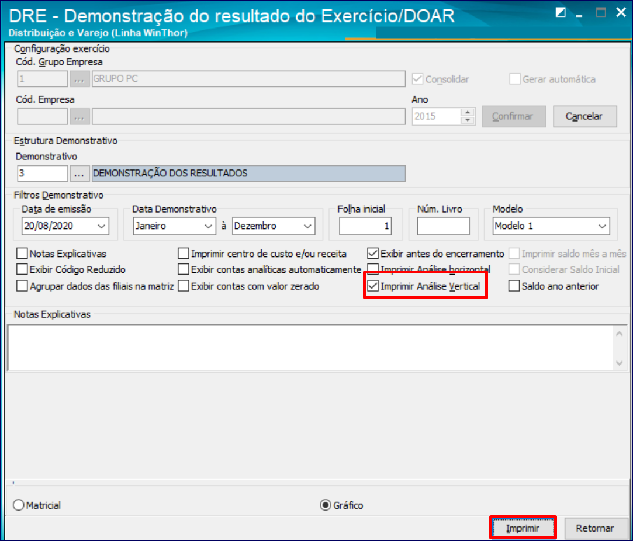
Task: Click the DEMONSTRAÇÃO DOS RESULTADOS description field
Action: pos(248,174)
